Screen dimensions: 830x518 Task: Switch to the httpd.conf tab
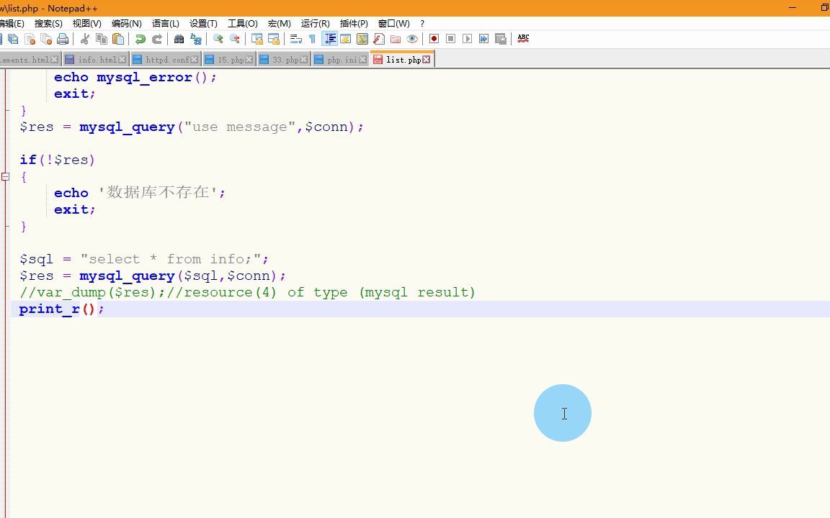(x=164, y=60)
